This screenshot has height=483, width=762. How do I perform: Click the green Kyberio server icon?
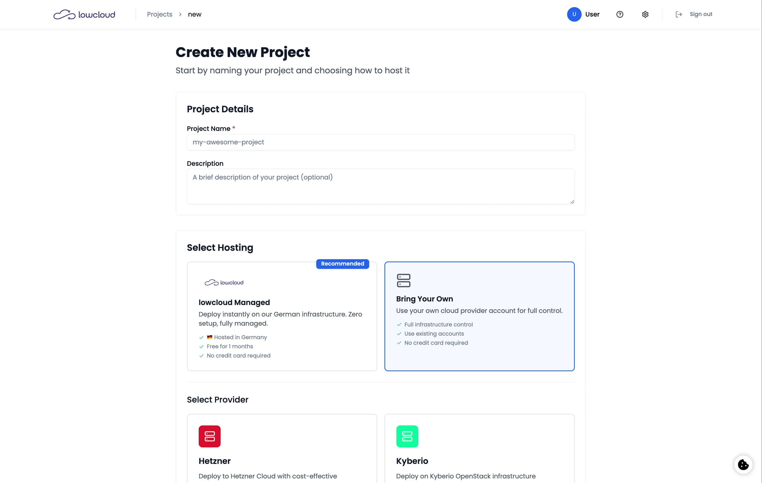coord(407,436)
